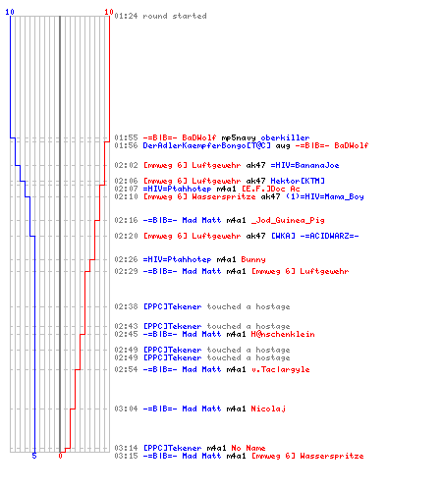The height and width of the screenshot is (491, 442).
Task: Select =HIV=BananaJoe in the 02:02 kill
Action: pos(304,165)
